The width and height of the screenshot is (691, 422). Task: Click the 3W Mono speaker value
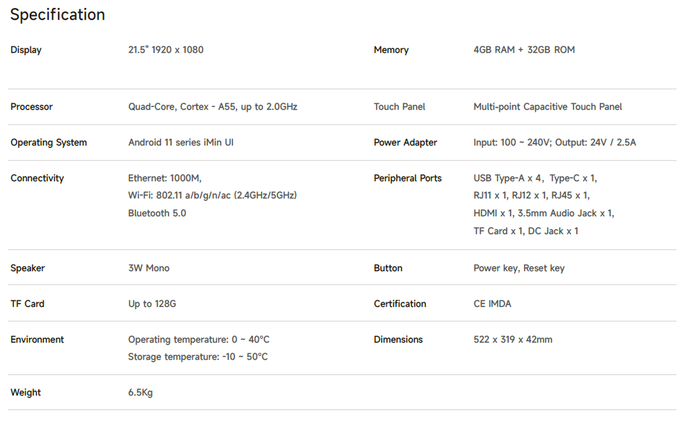click(149, 269)
